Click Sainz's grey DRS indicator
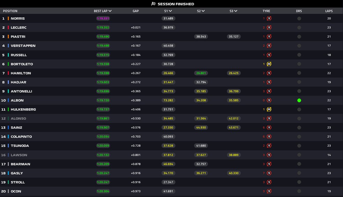Viewport: 343px width, 197px height. pyautogui.click(x=299, y=127)
